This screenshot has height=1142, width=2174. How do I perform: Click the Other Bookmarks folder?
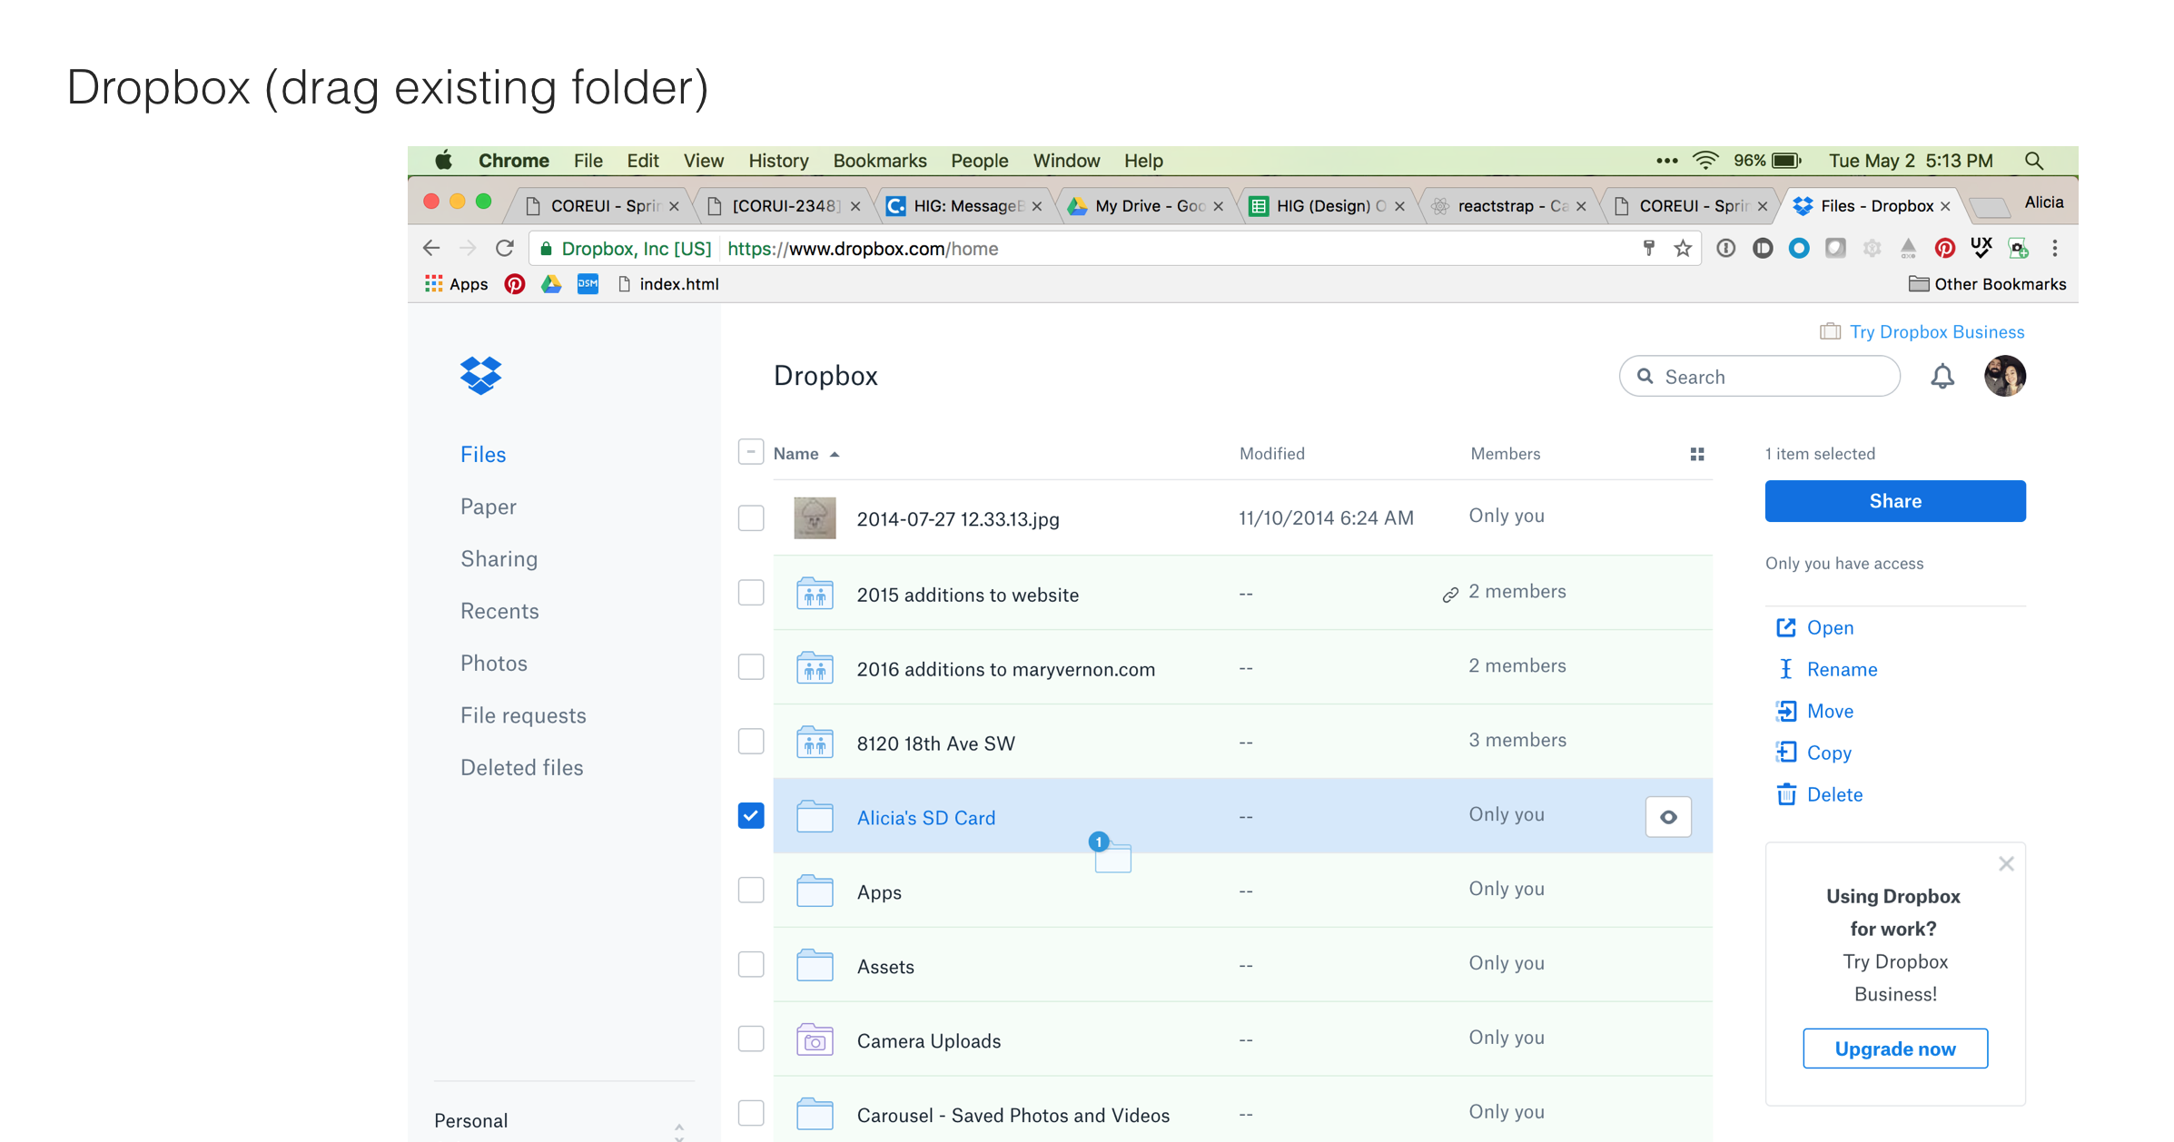tap(1987, 284)
